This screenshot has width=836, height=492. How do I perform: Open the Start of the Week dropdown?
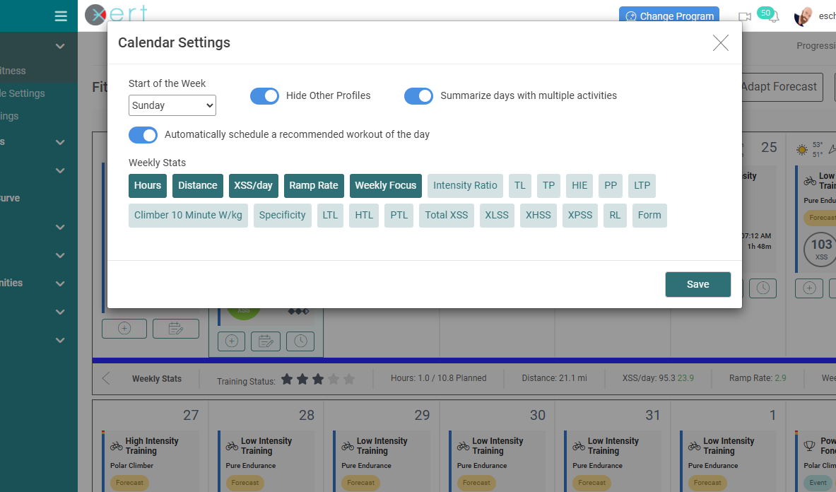coord(172,105)
